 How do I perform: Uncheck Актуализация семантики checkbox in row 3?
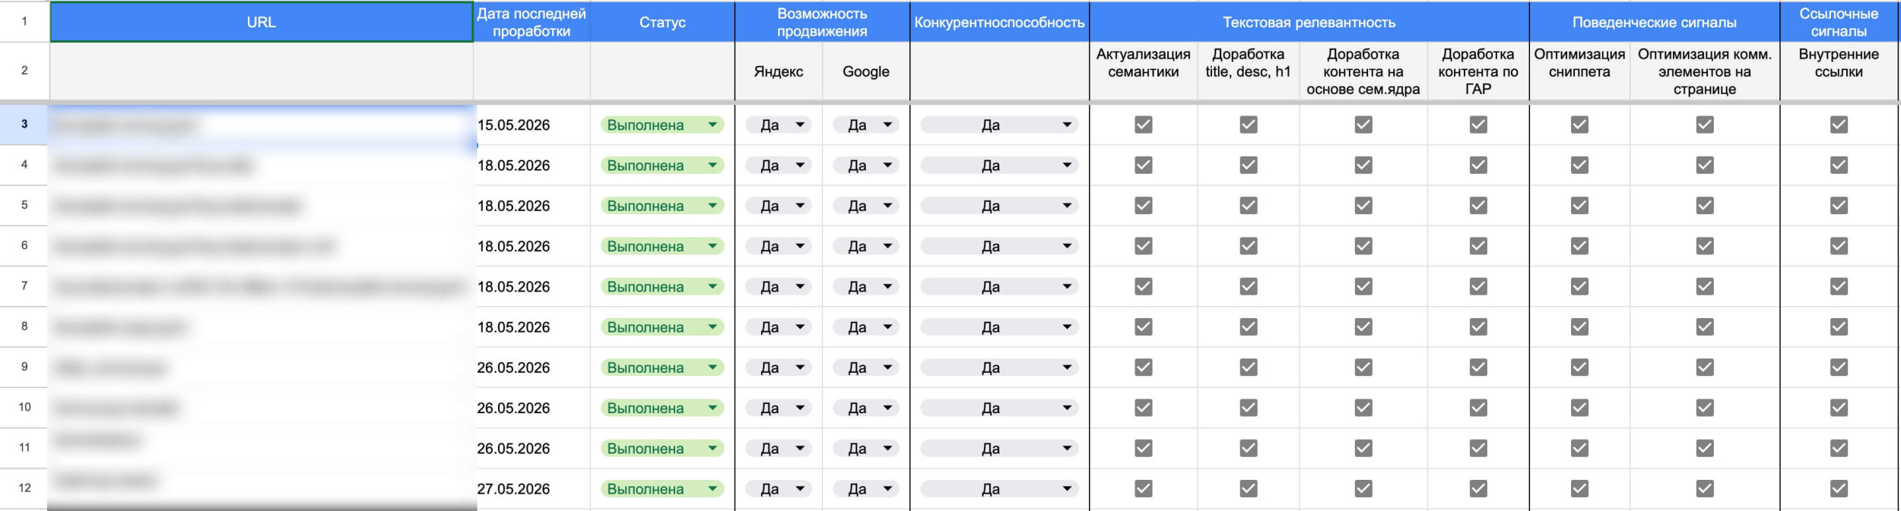pos(1143,125)
